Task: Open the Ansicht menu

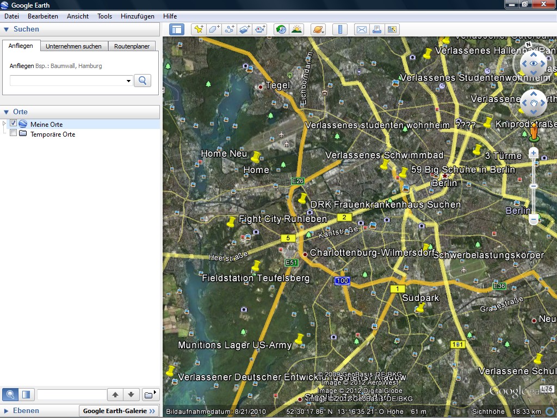Action: [x=78, y=16]
